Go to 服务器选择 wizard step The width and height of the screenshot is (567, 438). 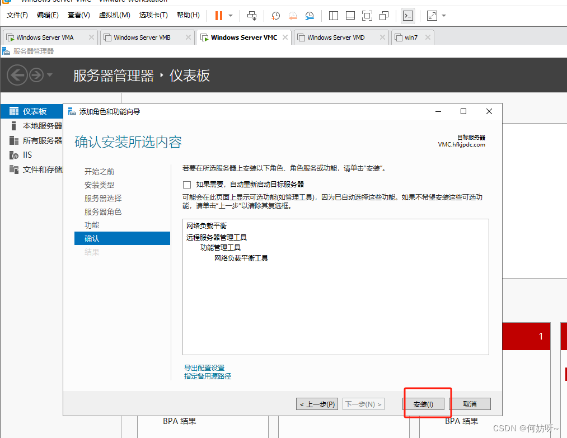[x=103, y=199]
